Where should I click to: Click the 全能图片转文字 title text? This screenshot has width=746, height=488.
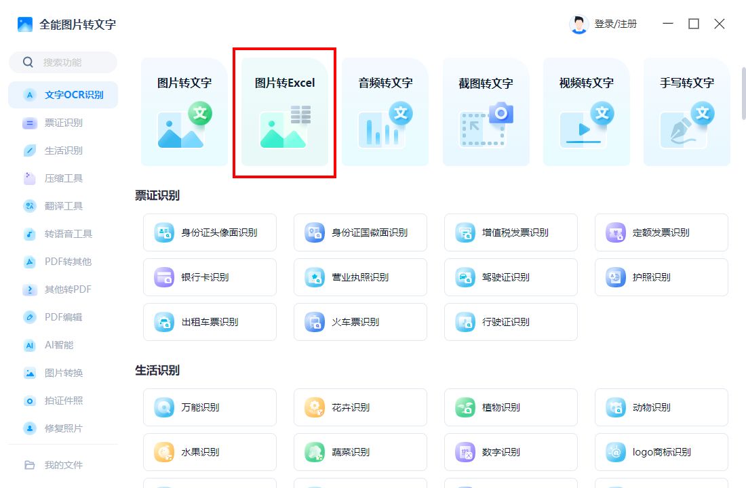click(77, 24)
